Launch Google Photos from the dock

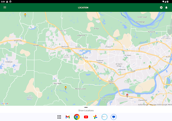95,117
